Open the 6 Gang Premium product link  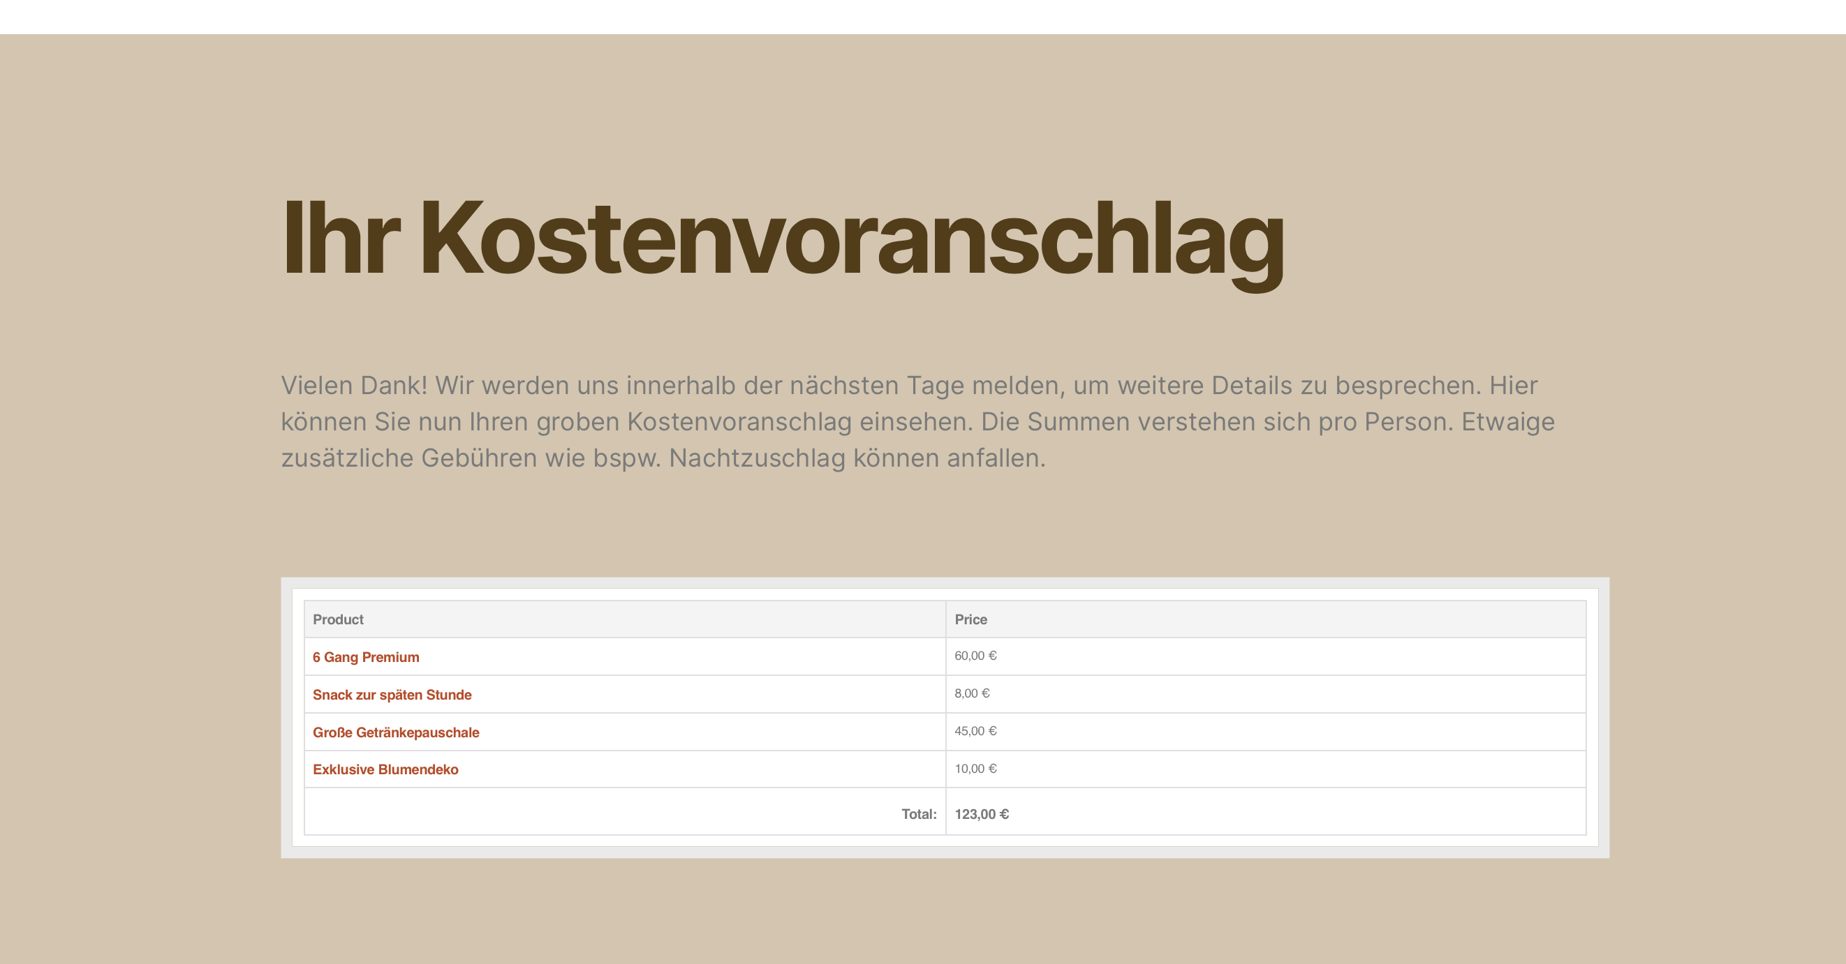tap(365, 657)
